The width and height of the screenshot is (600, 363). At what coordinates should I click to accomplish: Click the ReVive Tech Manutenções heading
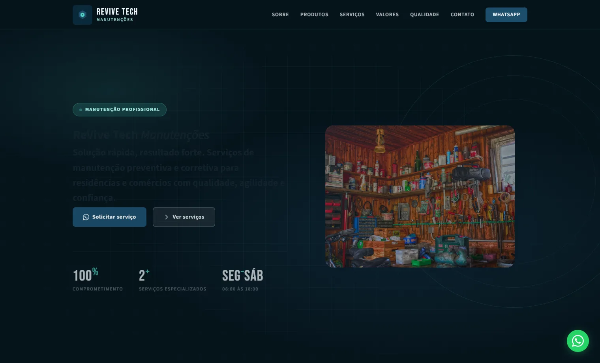point(141,135)
